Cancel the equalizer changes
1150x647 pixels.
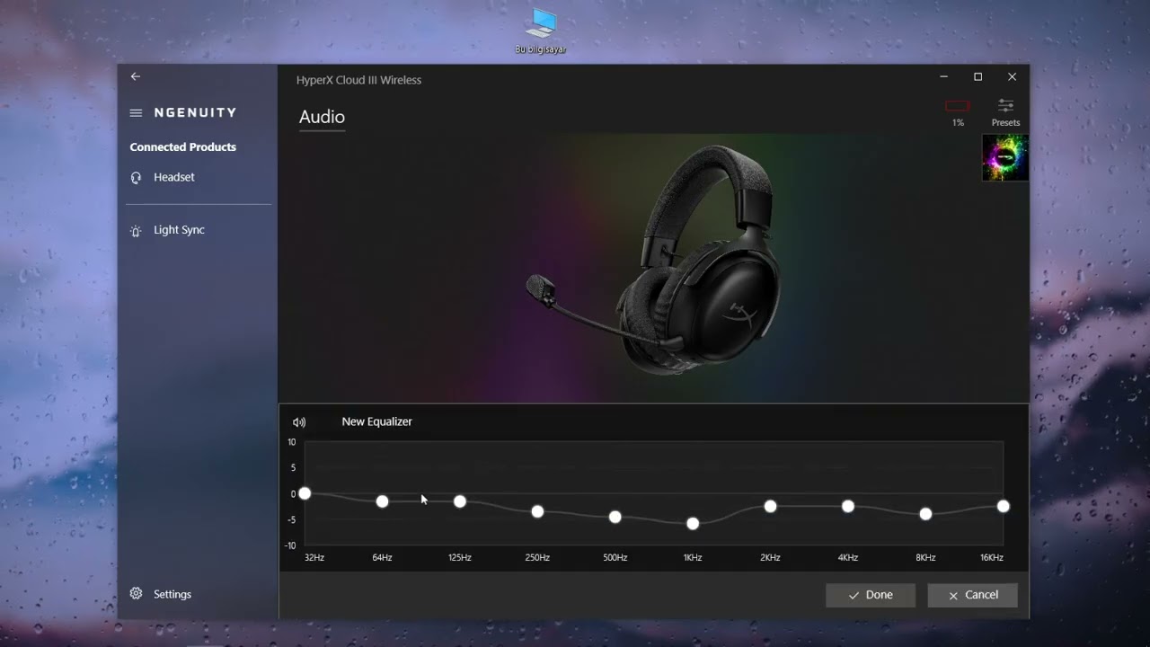(x=972, y=595)
